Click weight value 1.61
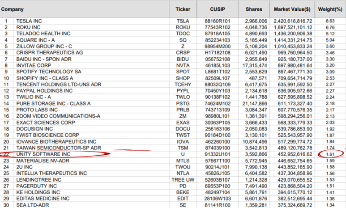This screenshot has width=346, height=208. (330, 154)
